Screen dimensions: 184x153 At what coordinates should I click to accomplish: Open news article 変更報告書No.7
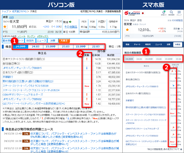pos(75,143)
